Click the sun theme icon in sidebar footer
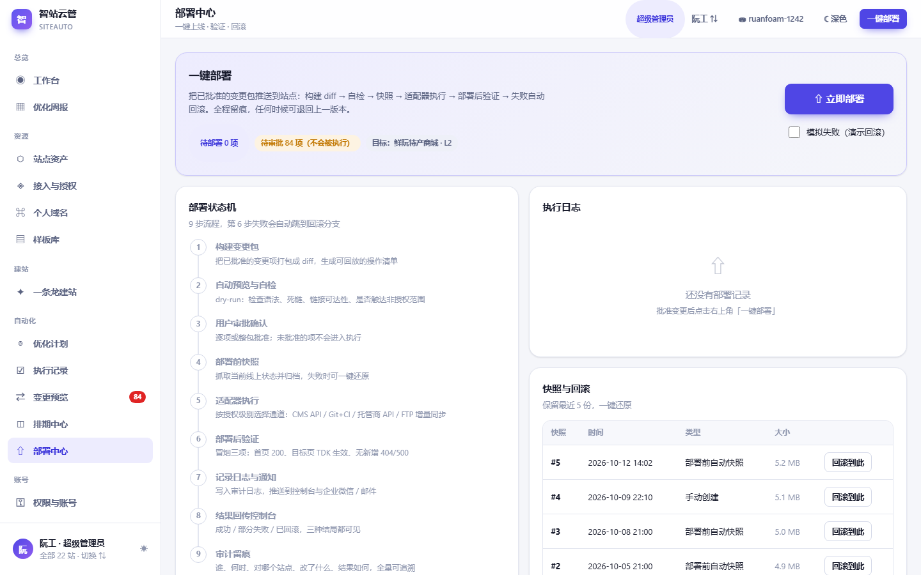The height and width of the screenshot is (575, 921). pos(144,549)
